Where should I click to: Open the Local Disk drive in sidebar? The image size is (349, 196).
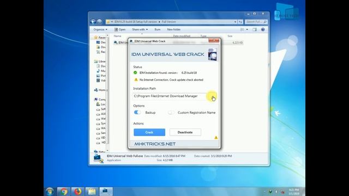(101, 104)
